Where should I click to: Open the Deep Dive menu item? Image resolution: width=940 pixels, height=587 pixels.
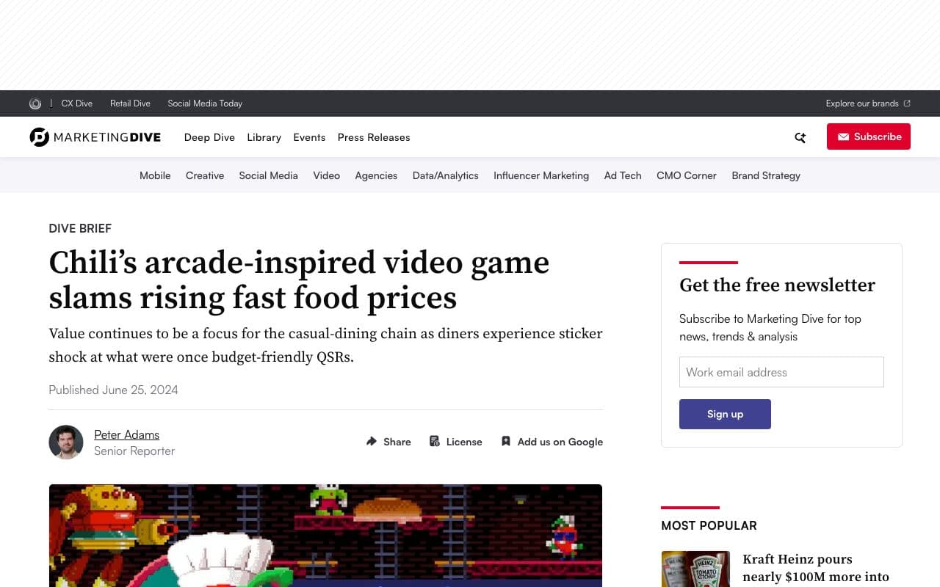209,137
